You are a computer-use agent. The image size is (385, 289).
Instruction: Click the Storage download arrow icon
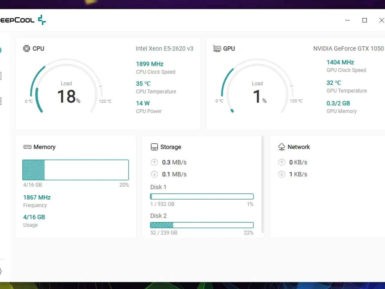click(x=154, y=174)
